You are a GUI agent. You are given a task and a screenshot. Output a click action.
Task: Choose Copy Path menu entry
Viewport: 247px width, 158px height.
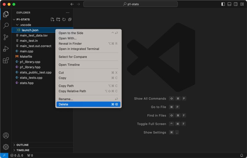tap(88, 86)
